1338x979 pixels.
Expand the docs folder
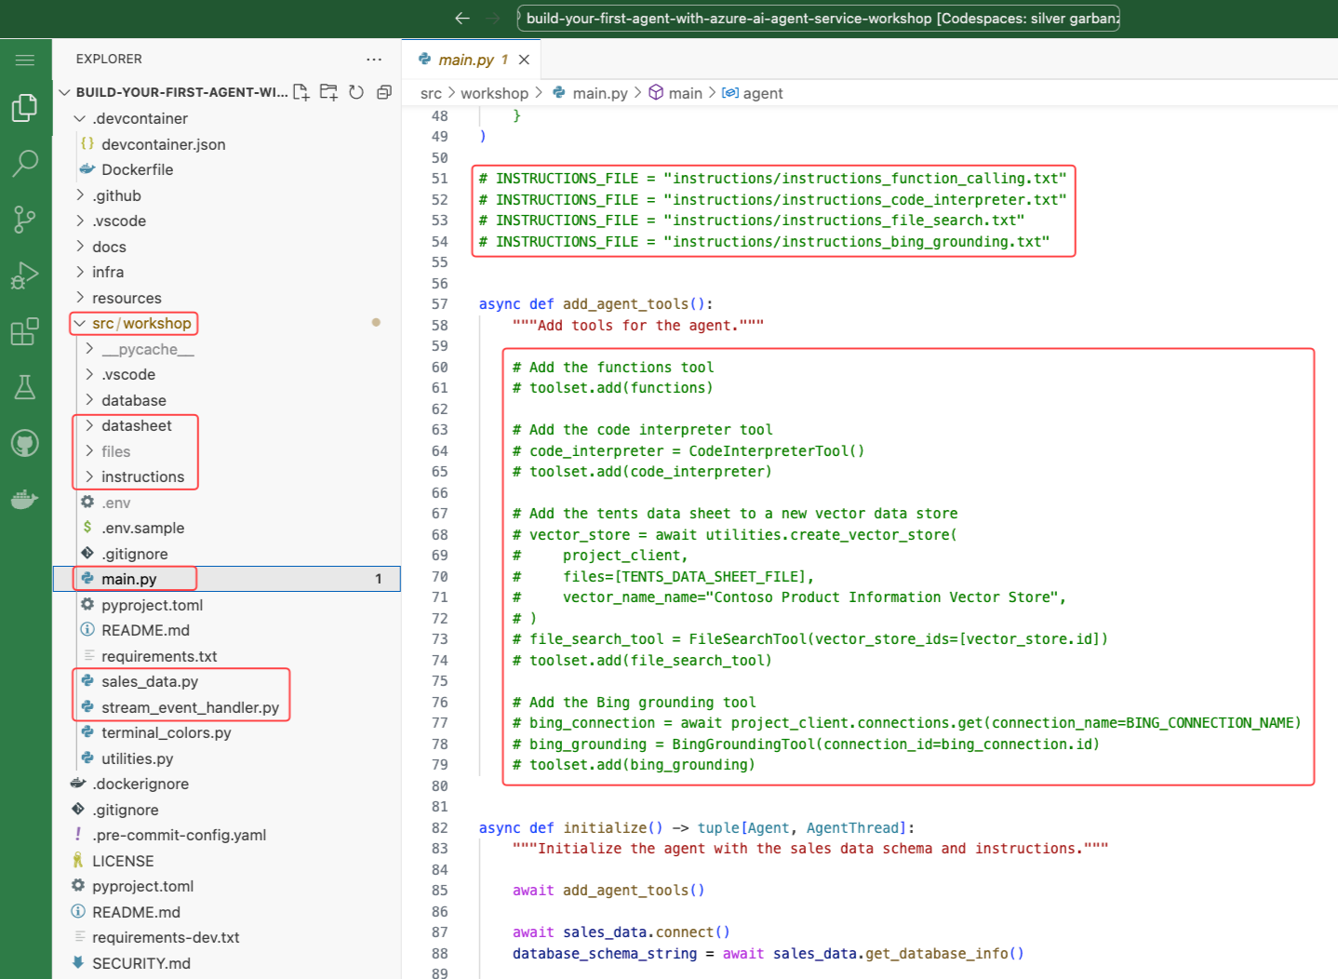pyautogui.click(x=109, y=247)
